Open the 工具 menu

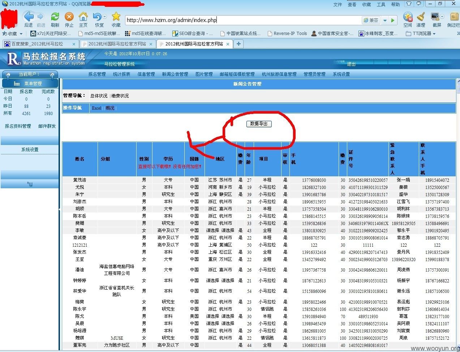[381, 4]
